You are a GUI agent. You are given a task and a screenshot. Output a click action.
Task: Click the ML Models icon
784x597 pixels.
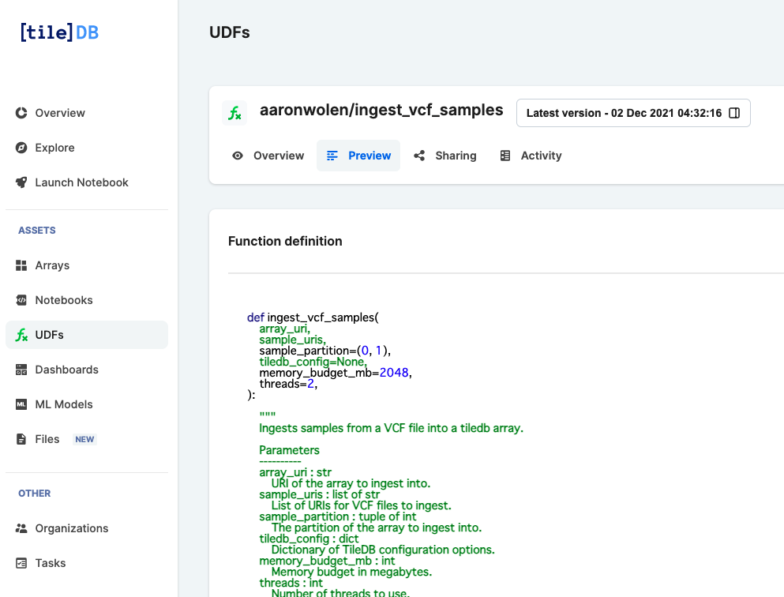coord(22,404)
